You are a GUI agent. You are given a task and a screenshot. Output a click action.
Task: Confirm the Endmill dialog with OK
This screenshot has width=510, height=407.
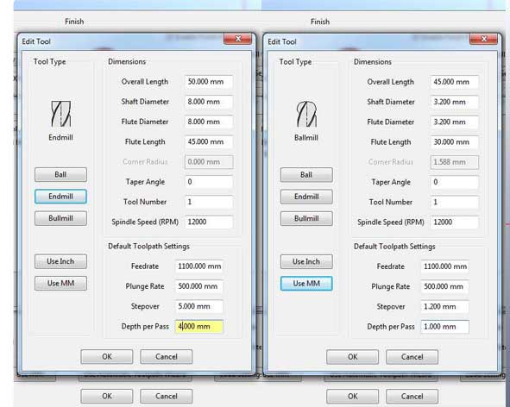coord(107,357)
